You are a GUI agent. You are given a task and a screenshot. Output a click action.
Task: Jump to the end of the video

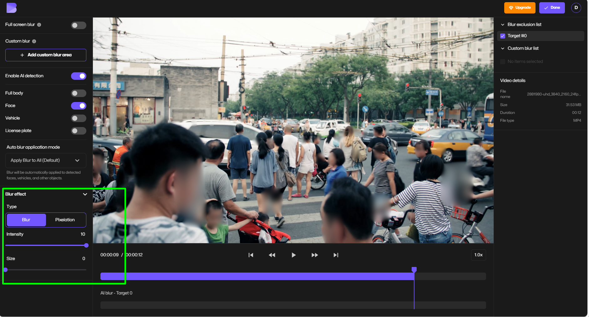(x=336, y=255)
